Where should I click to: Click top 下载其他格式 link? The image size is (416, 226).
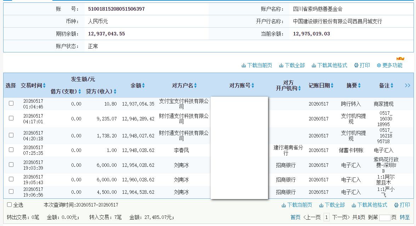(x=332, y=65)
